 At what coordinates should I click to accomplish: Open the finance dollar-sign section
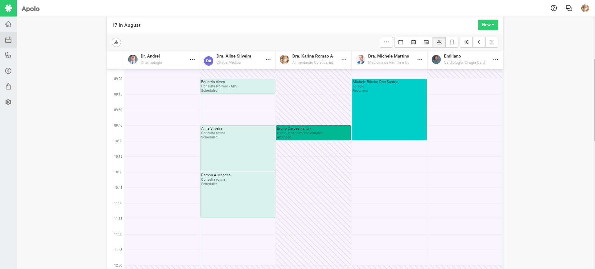[x=8, y=71]
